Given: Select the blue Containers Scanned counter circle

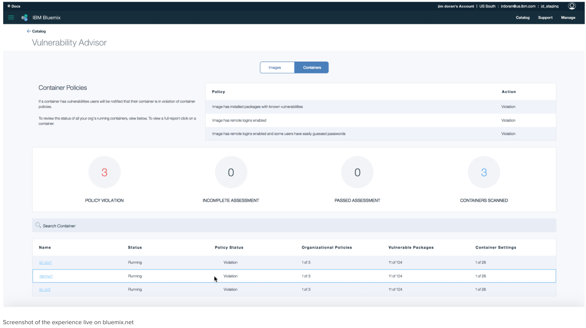Looking at the screenshot, I should [x=484, y=172].
